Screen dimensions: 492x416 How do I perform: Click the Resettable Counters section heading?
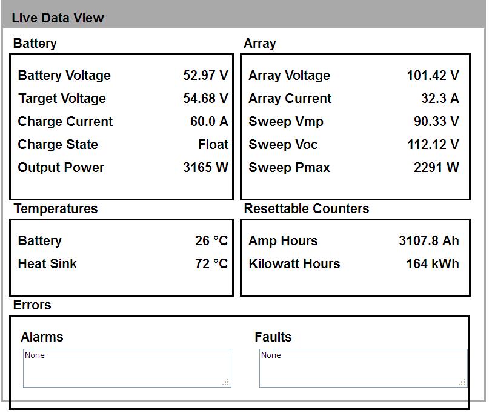point(306,209)
